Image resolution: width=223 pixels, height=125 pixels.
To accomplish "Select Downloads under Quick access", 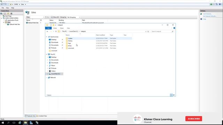I will coord(55,42).
